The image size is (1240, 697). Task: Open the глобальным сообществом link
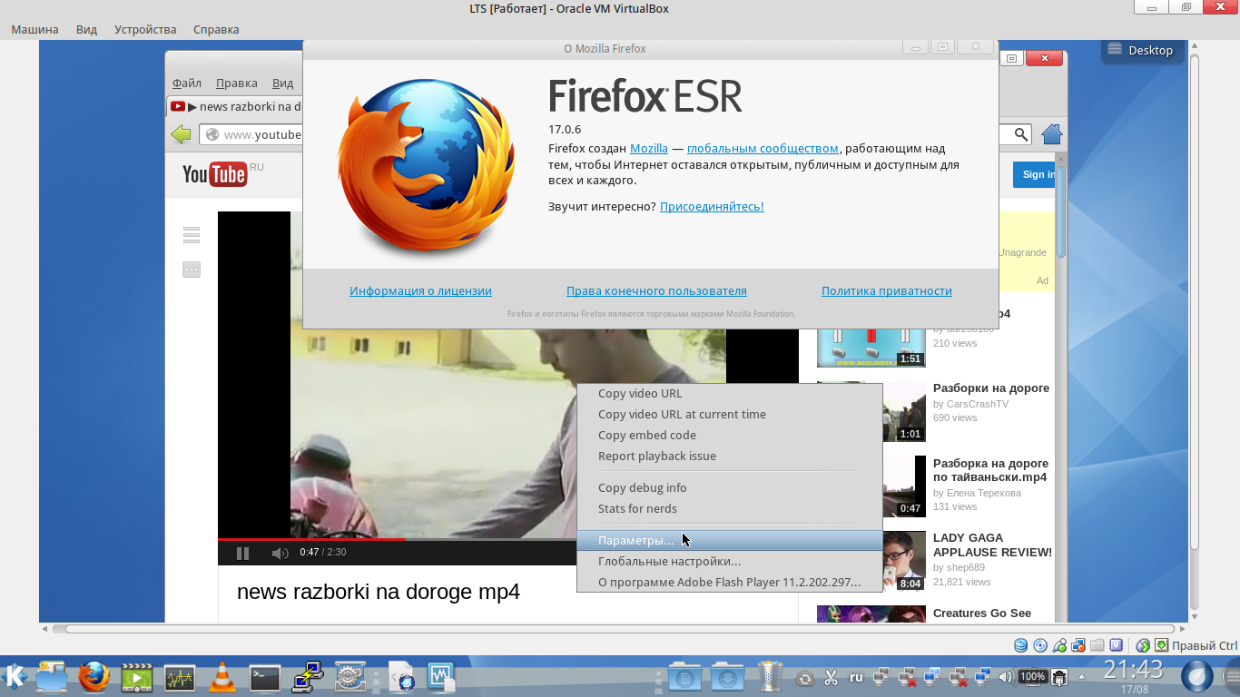point(763,148)
